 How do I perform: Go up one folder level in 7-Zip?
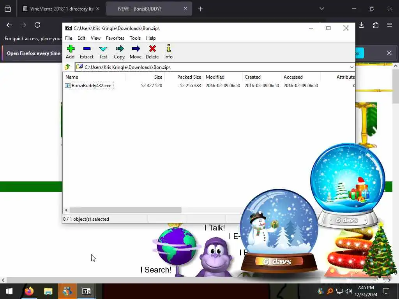(x=68, y=67)
